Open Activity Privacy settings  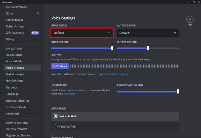tap(16, 129)
